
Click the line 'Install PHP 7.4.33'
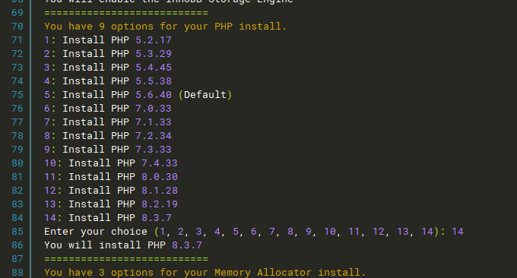point(123,163)
